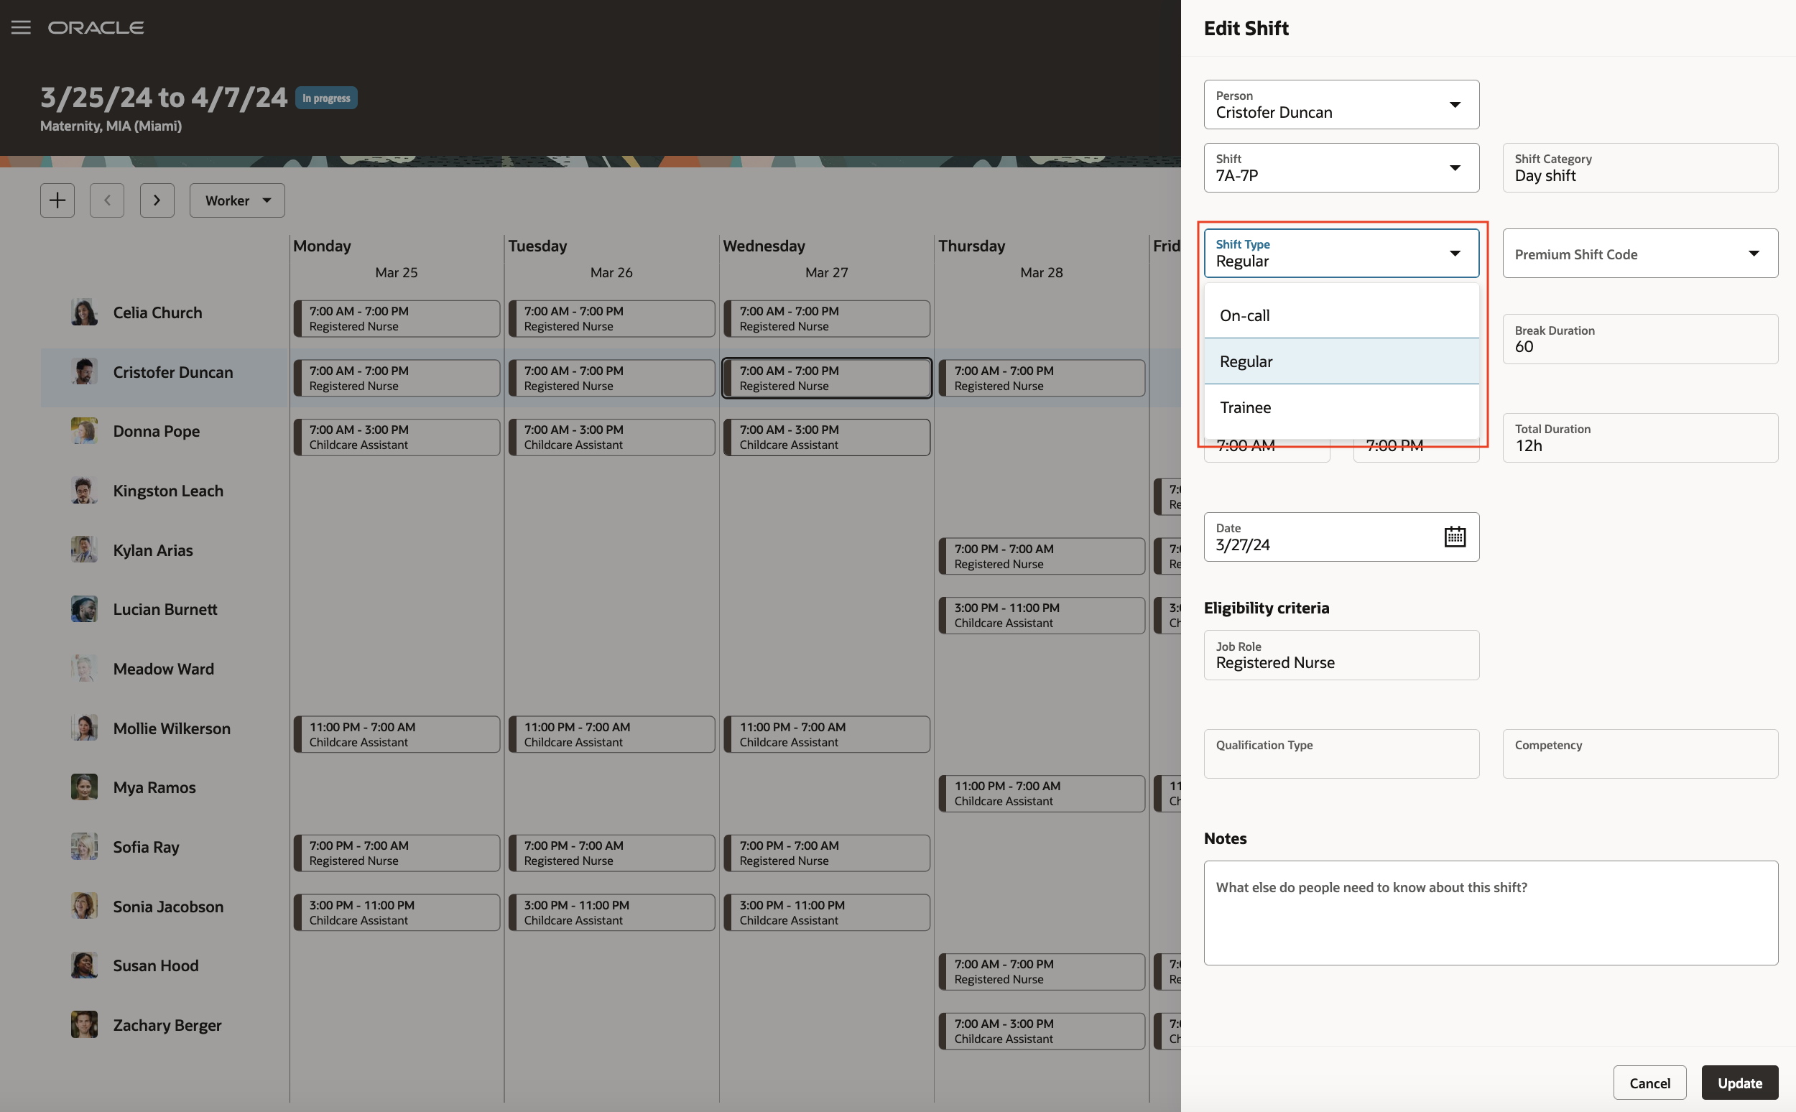Click the Update button
This screenshot has height=1112, width=1796.
click(x=1739, y=1083)
